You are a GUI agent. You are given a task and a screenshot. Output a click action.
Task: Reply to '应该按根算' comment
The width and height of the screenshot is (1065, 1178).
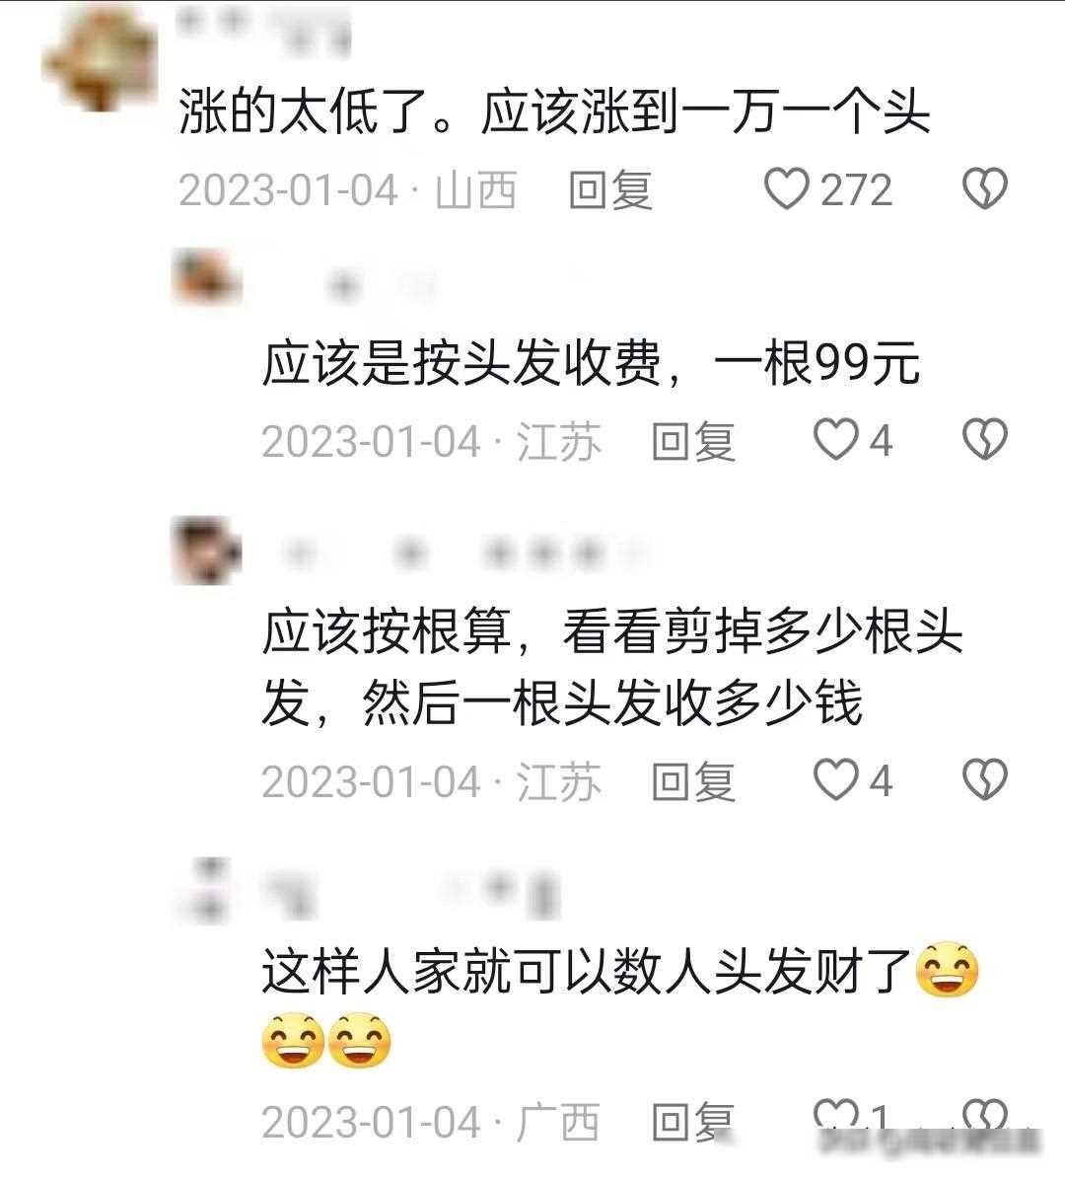click(693, 781)
